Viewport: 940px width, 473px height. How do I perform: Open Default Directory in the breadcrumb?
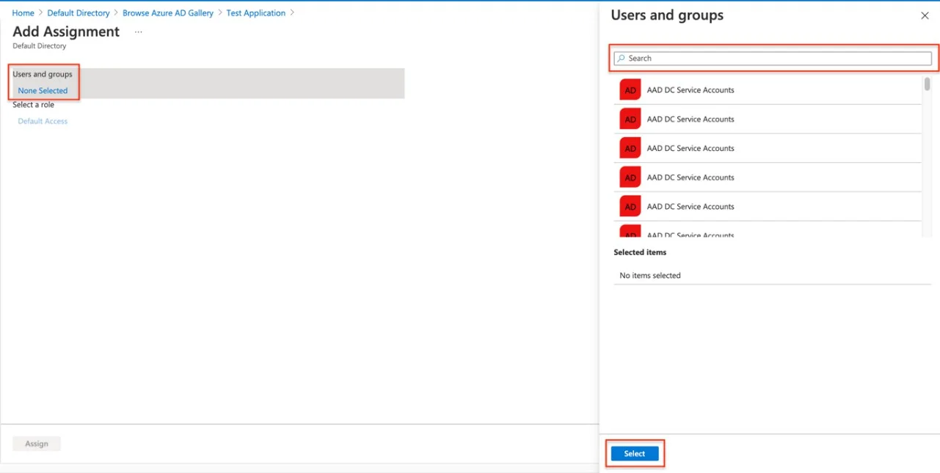tap(79, 13)
